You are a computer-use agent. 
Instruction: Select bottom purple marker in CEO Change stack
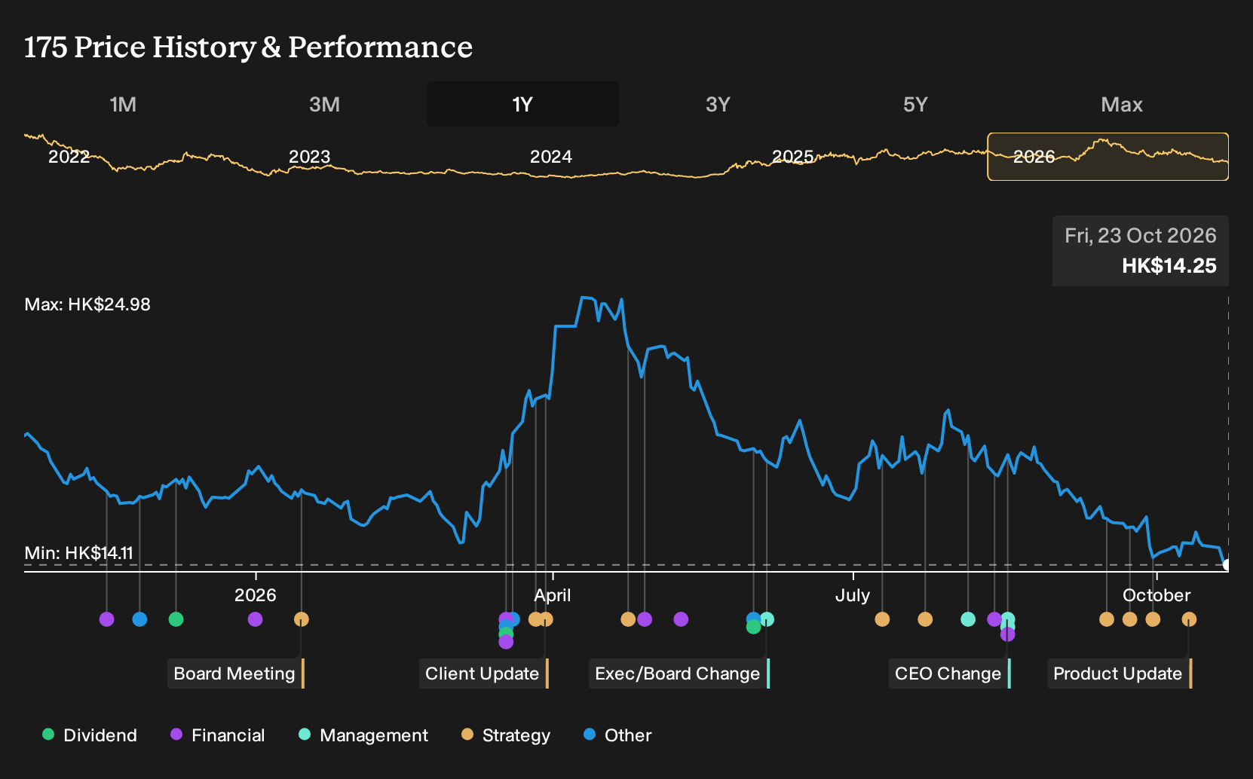(x=1008, y=634)
